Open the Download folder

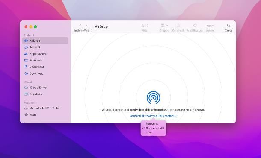click(x=45, y=73)
